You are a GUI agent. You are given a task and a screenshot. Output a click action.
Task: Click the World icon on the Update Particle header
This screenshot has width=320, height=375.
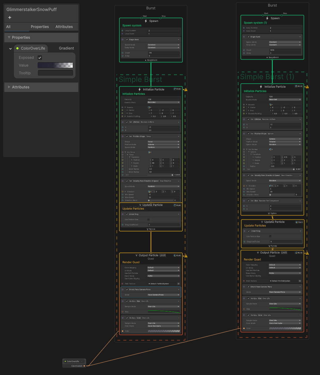pyautogui.click(x=178, y=205)
